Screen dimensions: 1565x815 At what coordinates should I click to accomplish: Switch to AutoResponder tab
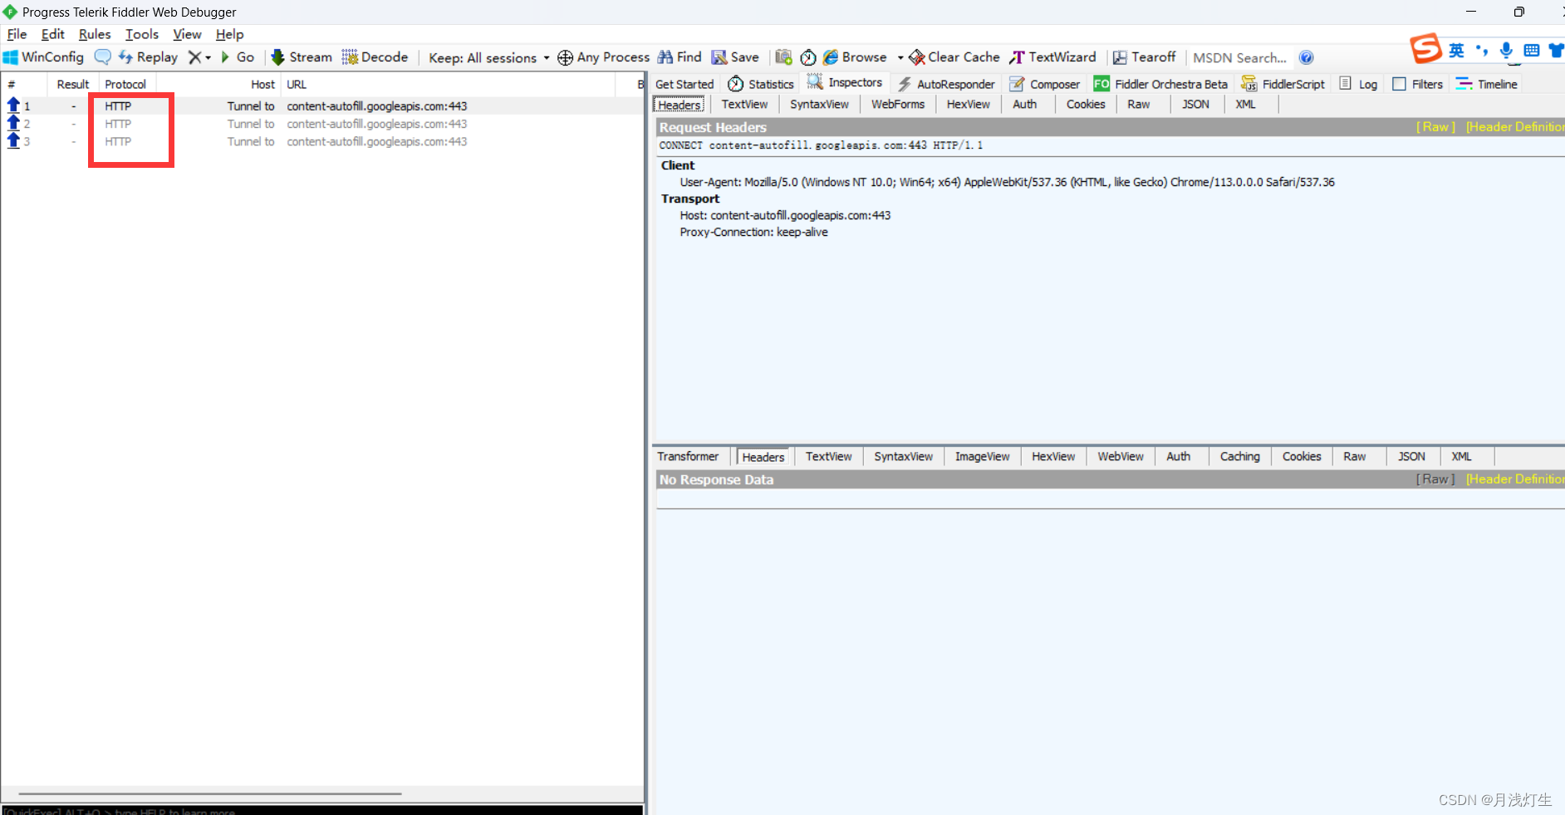[946, 84]
